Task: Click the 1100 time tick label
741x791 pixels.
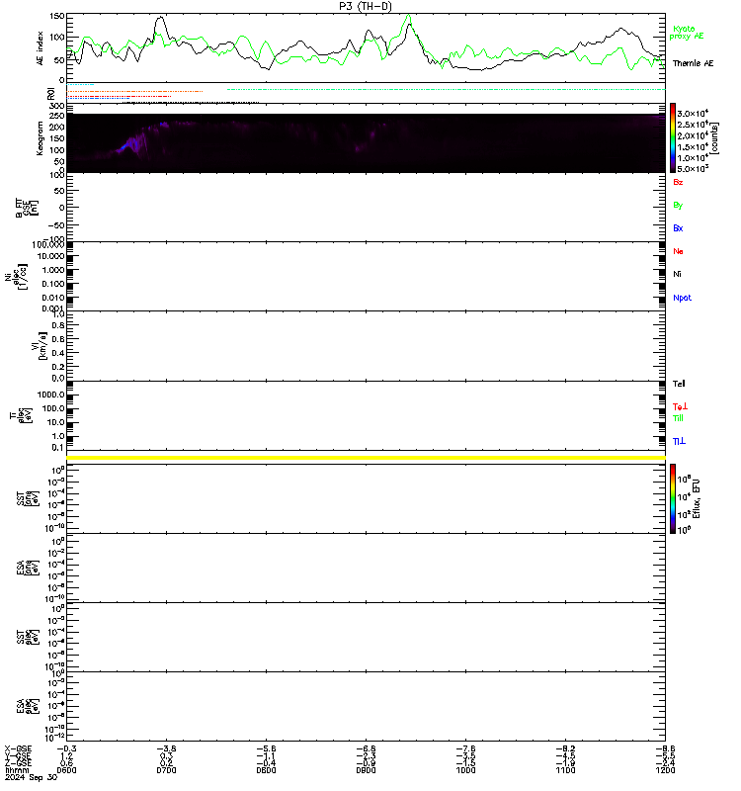Action: click(x=565, y=770)
